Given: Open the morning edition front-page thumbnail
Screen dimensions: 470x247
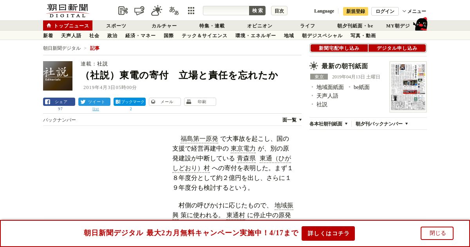Looking at the screenshot, I should click(408, 87).
